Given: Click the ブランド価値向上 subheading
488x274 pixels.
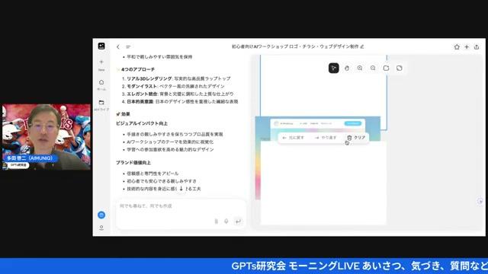Looking at the screenshot, I should 133,162.
